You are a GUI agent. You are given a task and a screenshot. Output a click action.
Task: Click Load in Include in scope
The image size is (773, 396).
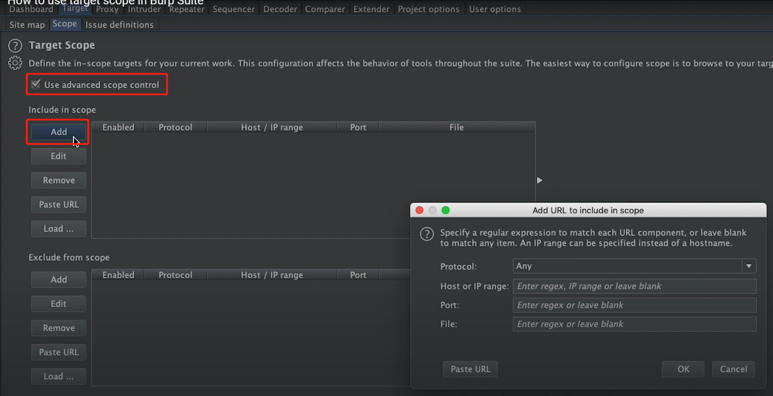[x=58, y=228]
